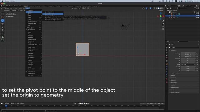This screenshot has height=112, width=200.
Task: Switch orthographic/perspective using grid icon
Action: coord(163,29)
